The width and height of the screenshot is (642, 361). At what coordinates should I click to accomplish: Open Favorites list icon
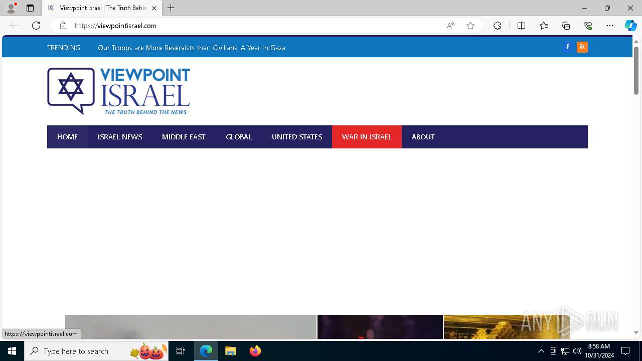click(x=544, y=26)
